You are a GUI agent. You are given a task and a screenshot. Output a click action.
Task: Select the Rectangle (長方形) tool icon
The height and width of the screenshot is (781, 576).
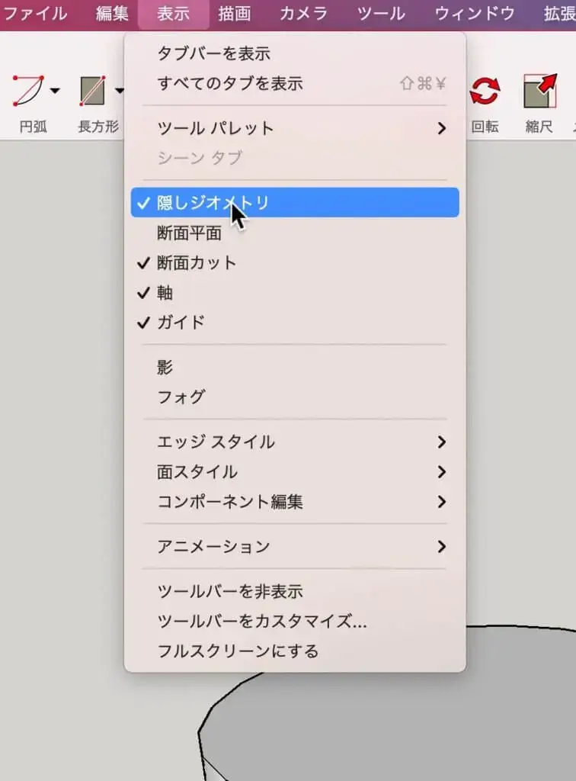[92, 91]
